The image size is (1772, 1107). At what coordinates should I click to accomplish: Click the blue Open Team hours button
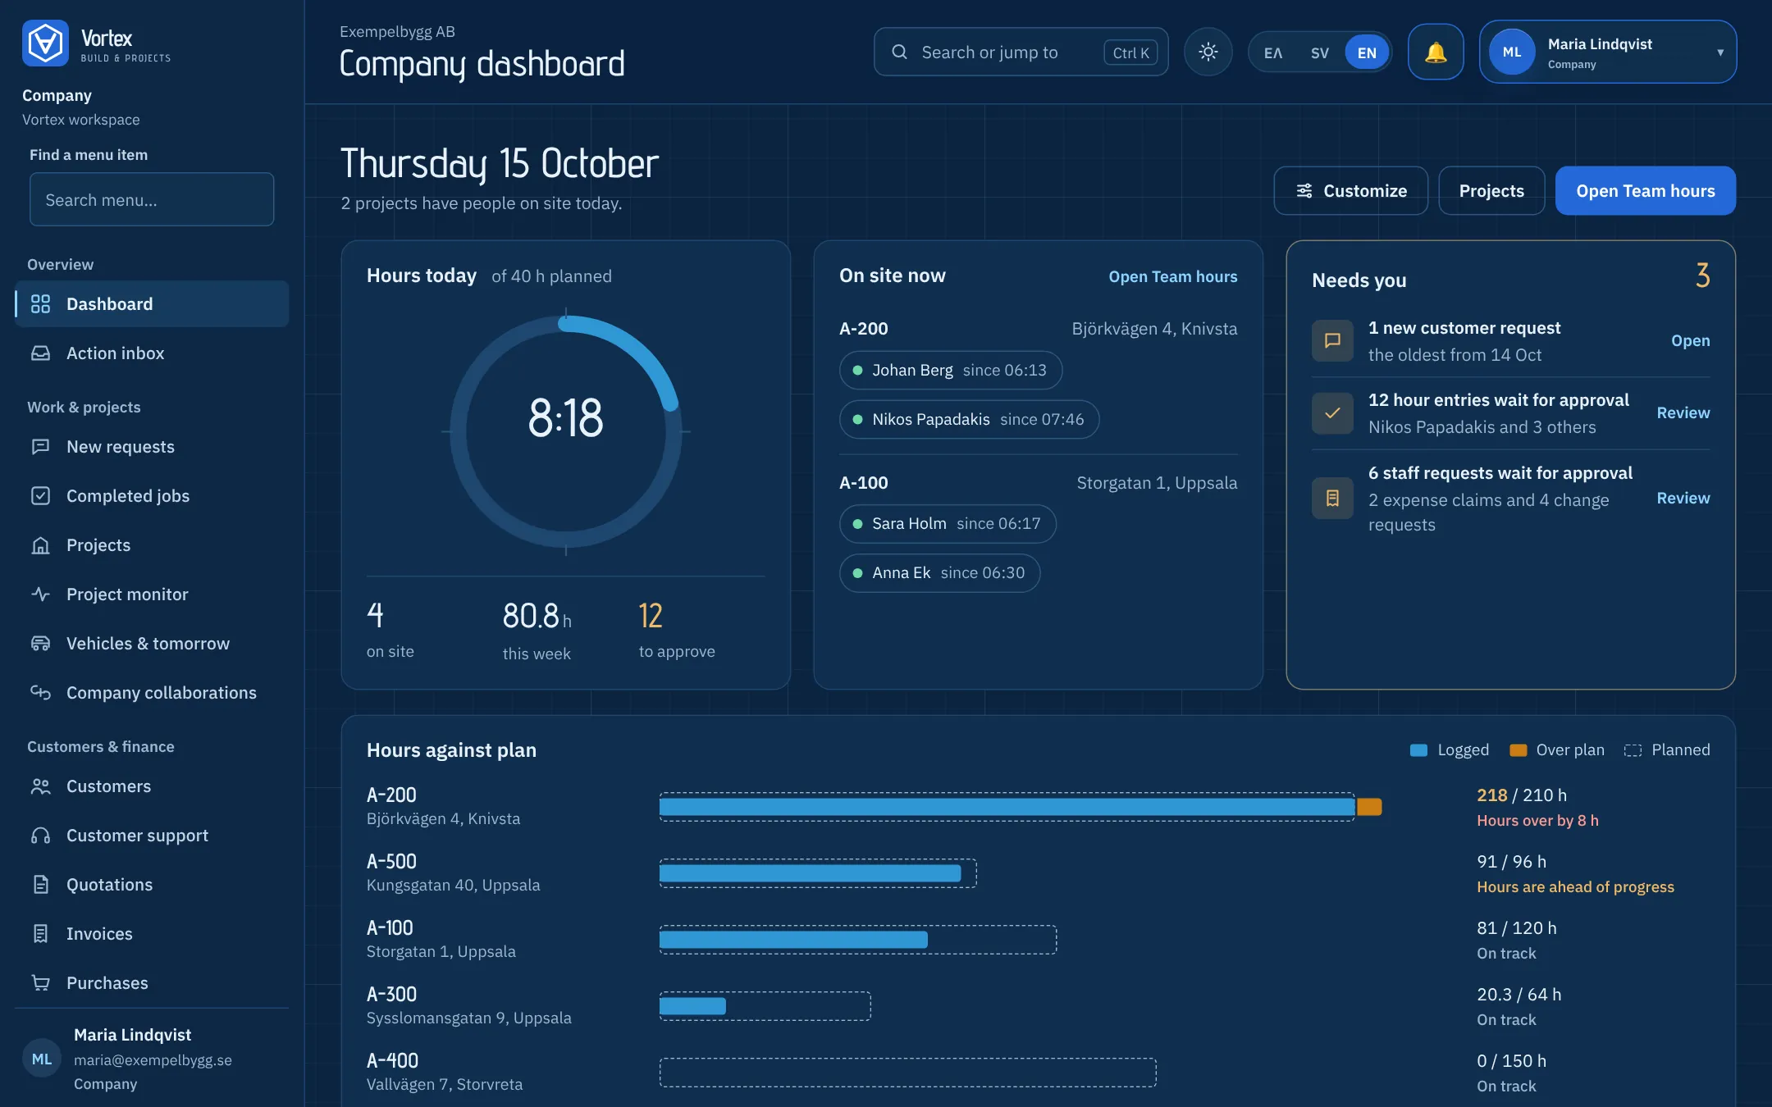click(x=1645, y=190)
